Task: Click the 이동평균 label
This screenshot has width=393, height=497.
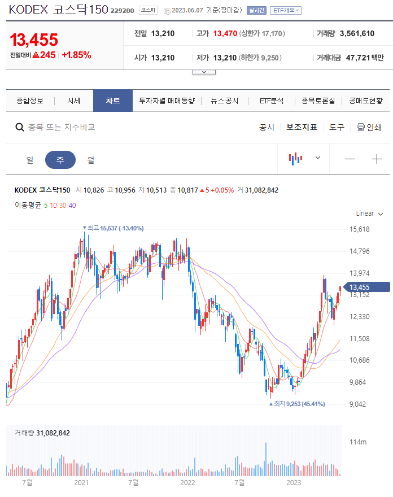Action: click(x=28, y=206)
